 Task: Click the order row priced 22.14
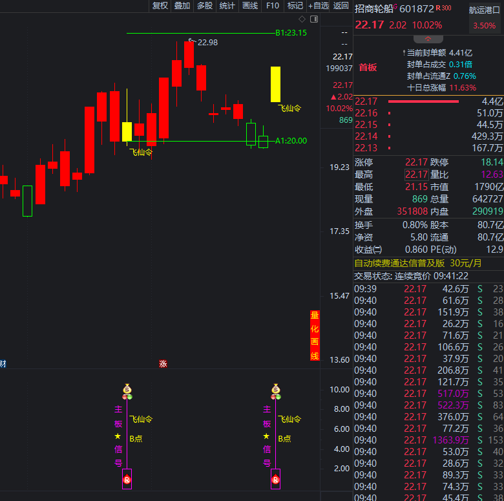point(429,136)
